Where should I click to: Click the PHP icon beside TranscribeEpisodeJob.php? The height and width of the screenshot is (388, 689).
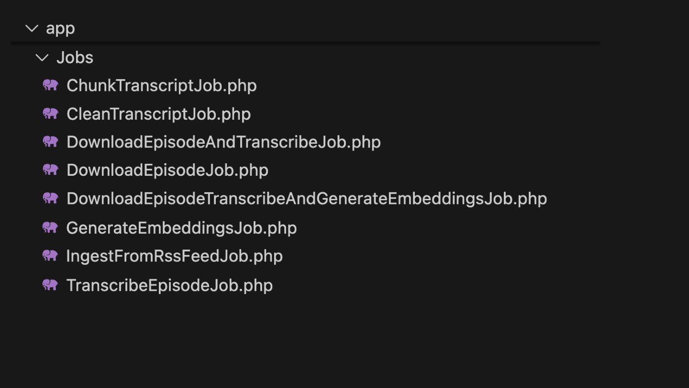click(x=50, y=285)
